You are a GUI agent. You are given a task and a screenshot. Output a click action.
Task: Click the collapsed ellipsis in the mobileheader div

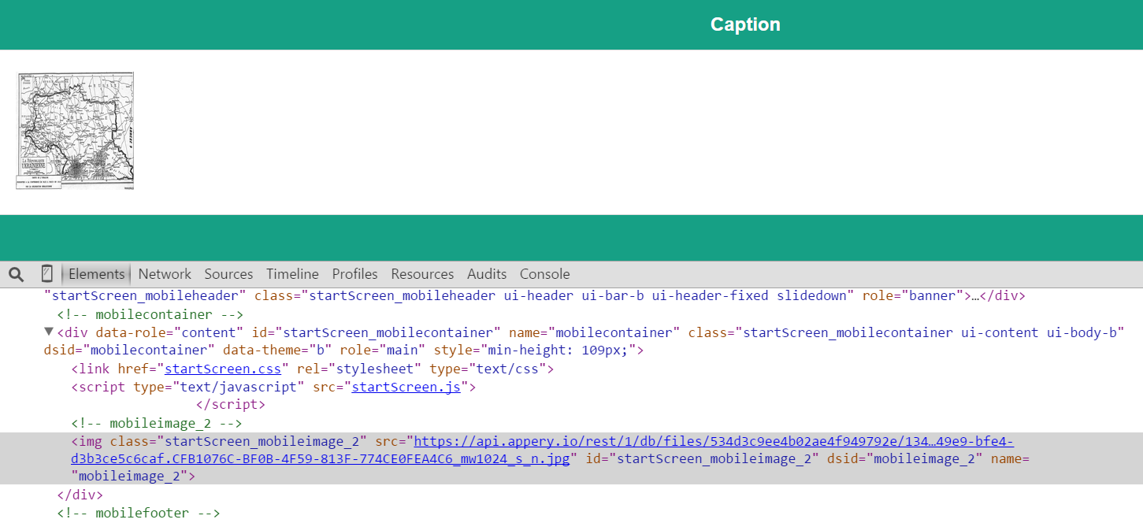977,296
